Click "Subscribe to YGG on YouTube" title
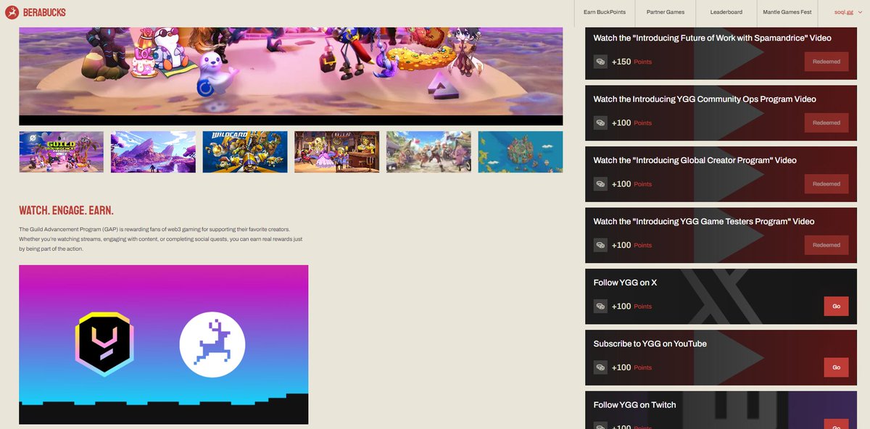Viewport: 870px width, 429px height. pos(650,343)
